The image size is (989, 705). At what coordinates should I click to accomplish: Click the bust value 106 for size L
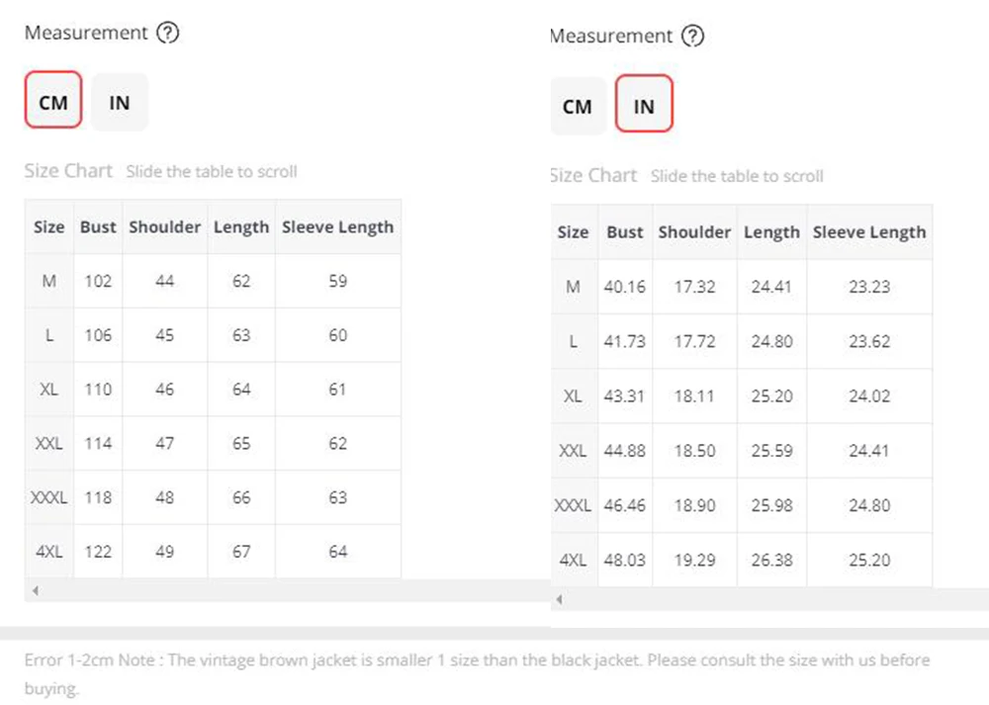pos(98,335)
